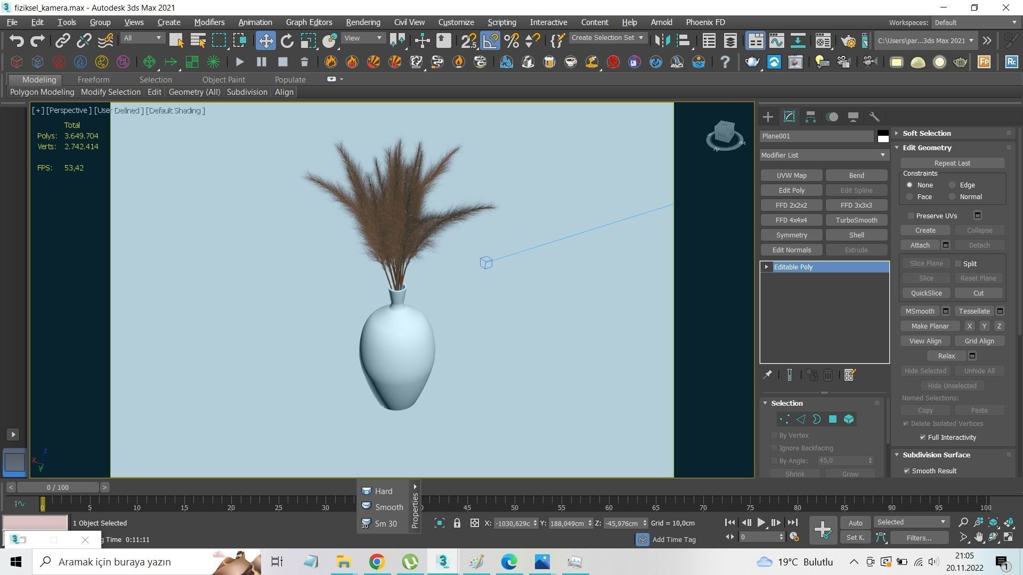Viewport: 1023px width, 575px height.
Task: Click the Undo arrow icon
Action: click(x=17, y=41)
